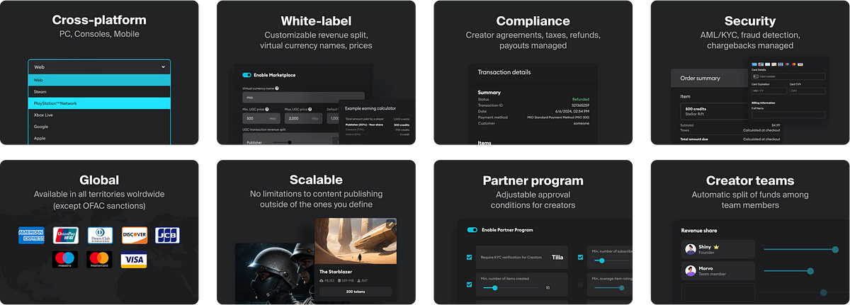850x305 pixels.
Task: Select Google option in the list
Action: [99, 127]
